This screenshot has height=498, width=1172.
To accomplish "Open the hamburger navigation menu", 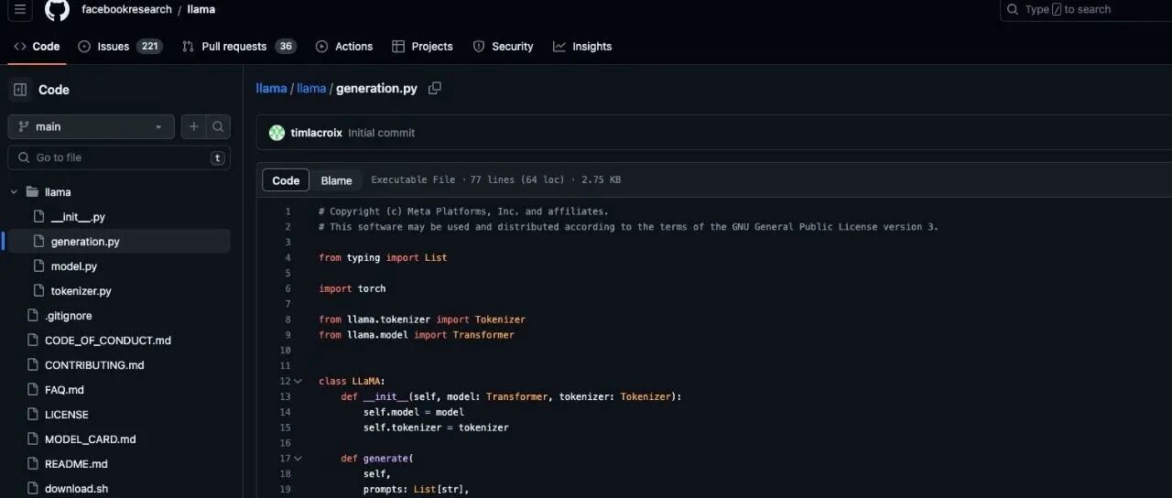I will pos(20,9).
